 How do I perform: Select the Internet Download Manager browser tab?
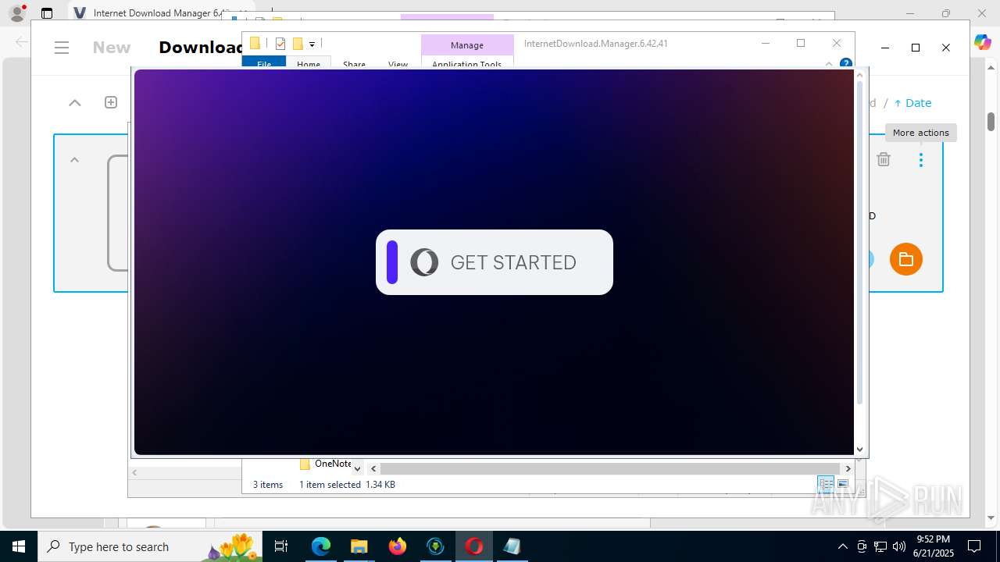(160, 13)
